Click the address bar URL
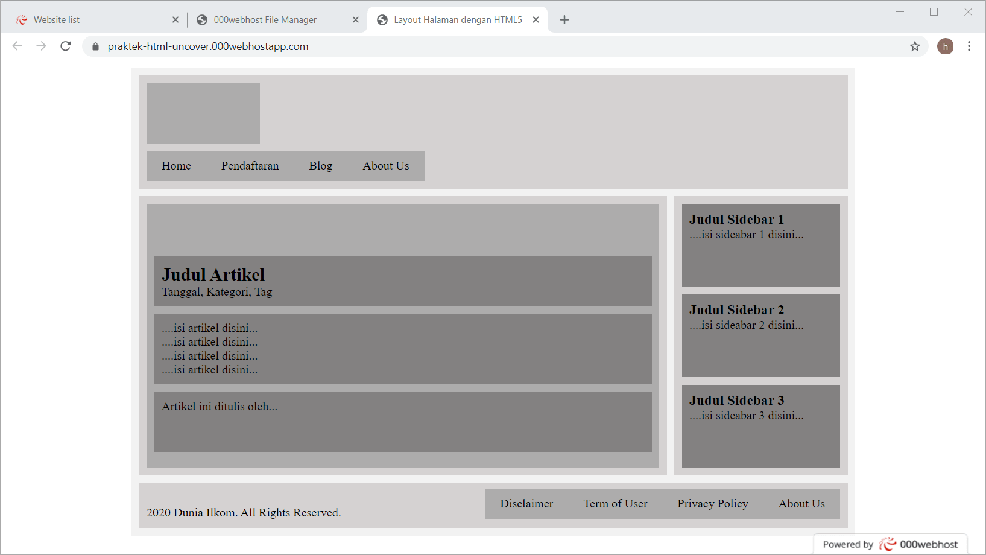The height and width of the screenshot is (555, 986). [x=208, y=46]
